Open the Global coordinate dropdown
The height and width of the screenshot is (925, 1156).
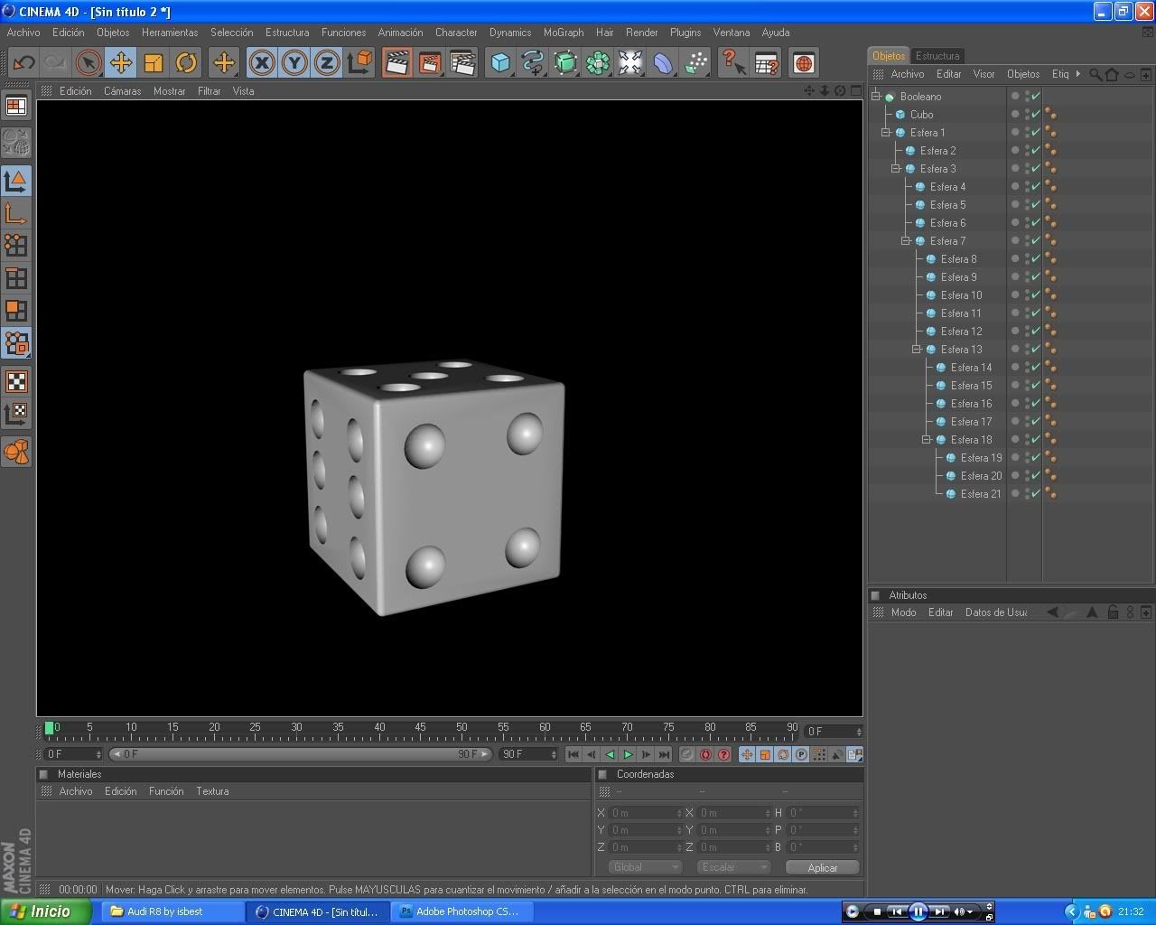(645, 867)
